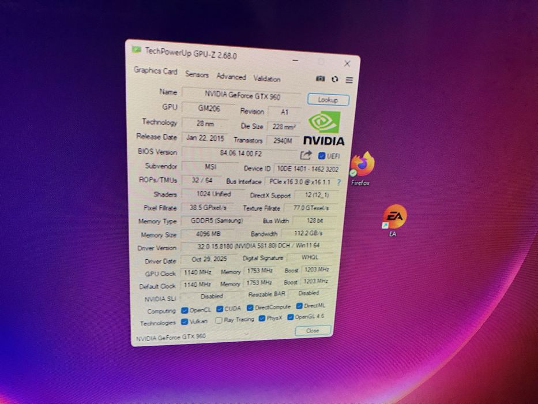Screen dimensions: 538x404
Task: Switch to the Validation tab
Action: click(x=267, y=78)
